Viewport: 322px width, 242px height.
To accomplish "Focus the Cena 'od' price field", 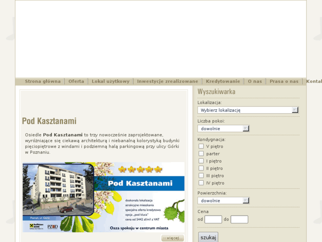I will (x=213, y=219).
